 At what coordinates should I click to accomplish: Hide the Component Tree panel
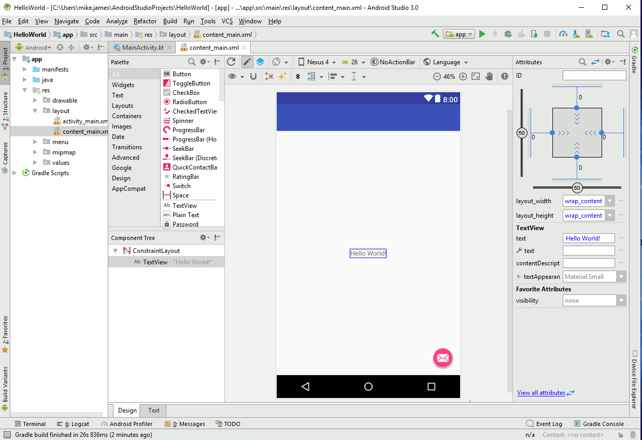[218, 238]
